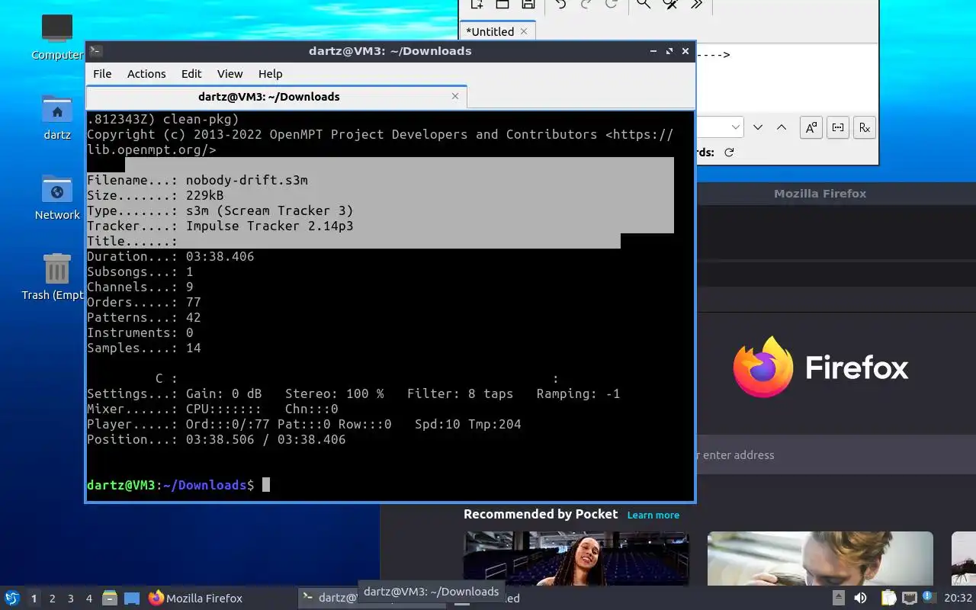Open the clipboard manager tray icon
The image size is (976, 610).
[889, 598]
